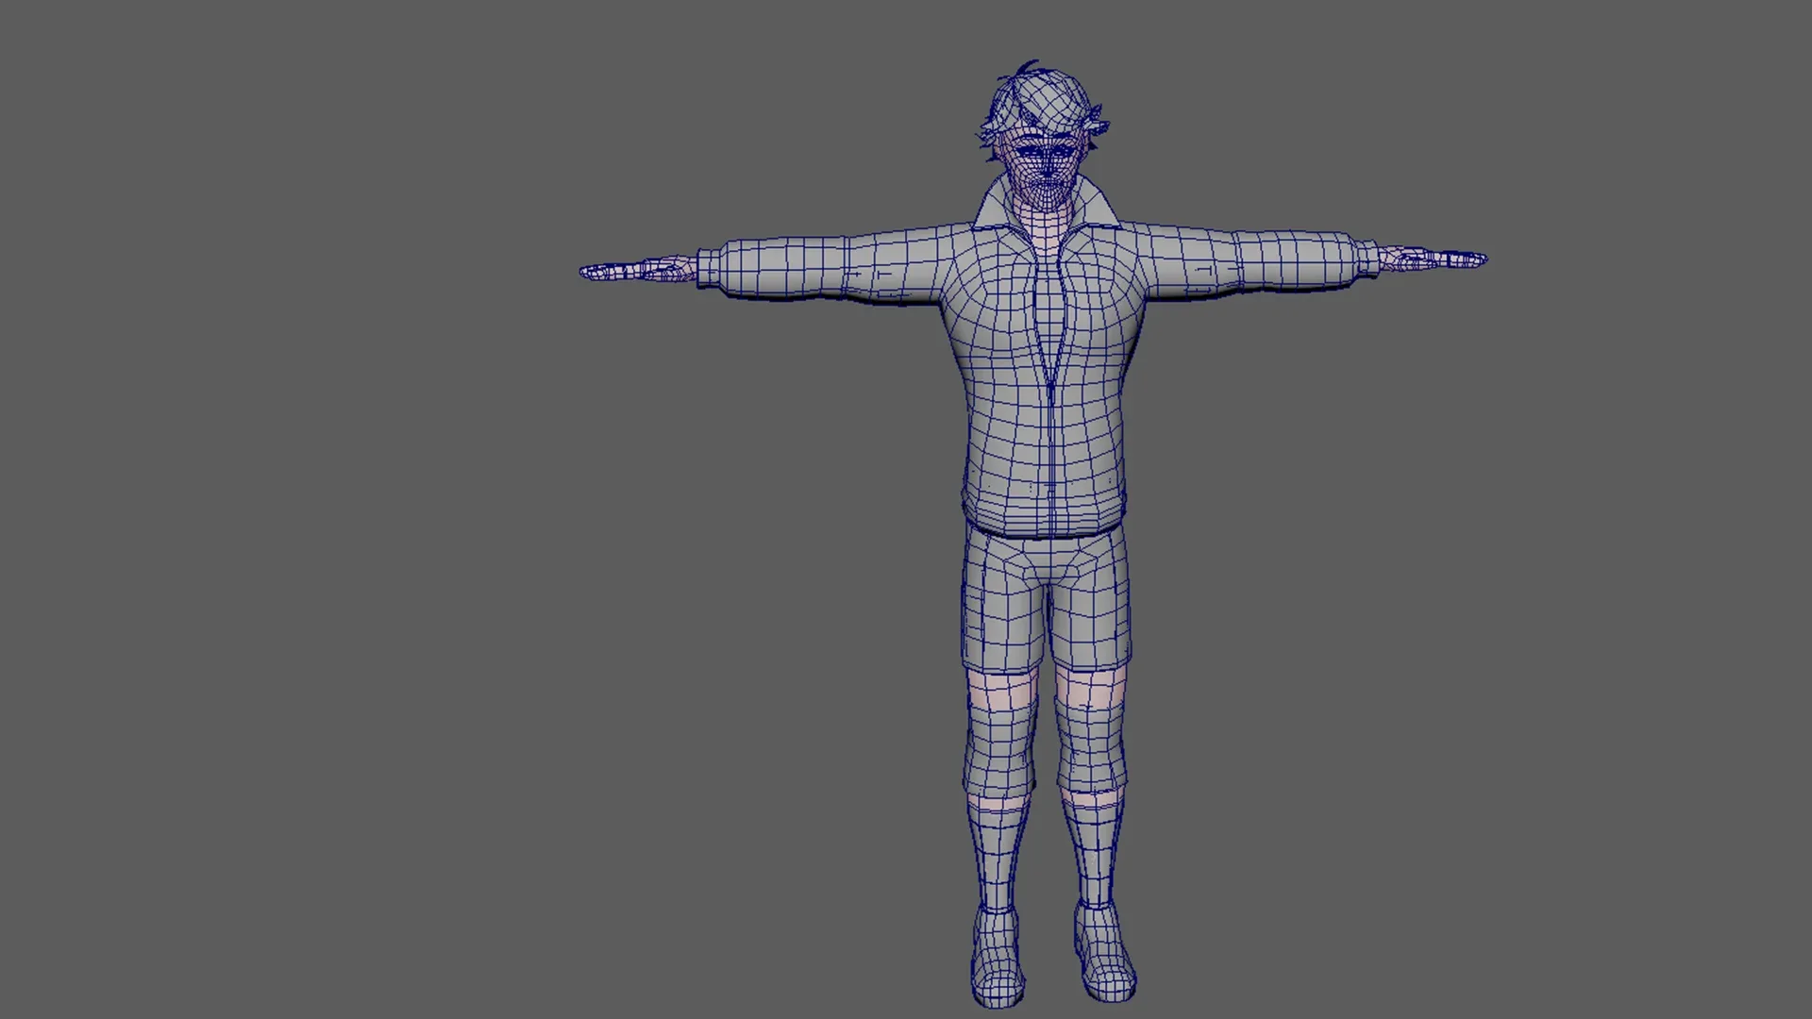Click the sleeve cuff near the right hand
1812x1019 pixels.
pos(1367,258)
